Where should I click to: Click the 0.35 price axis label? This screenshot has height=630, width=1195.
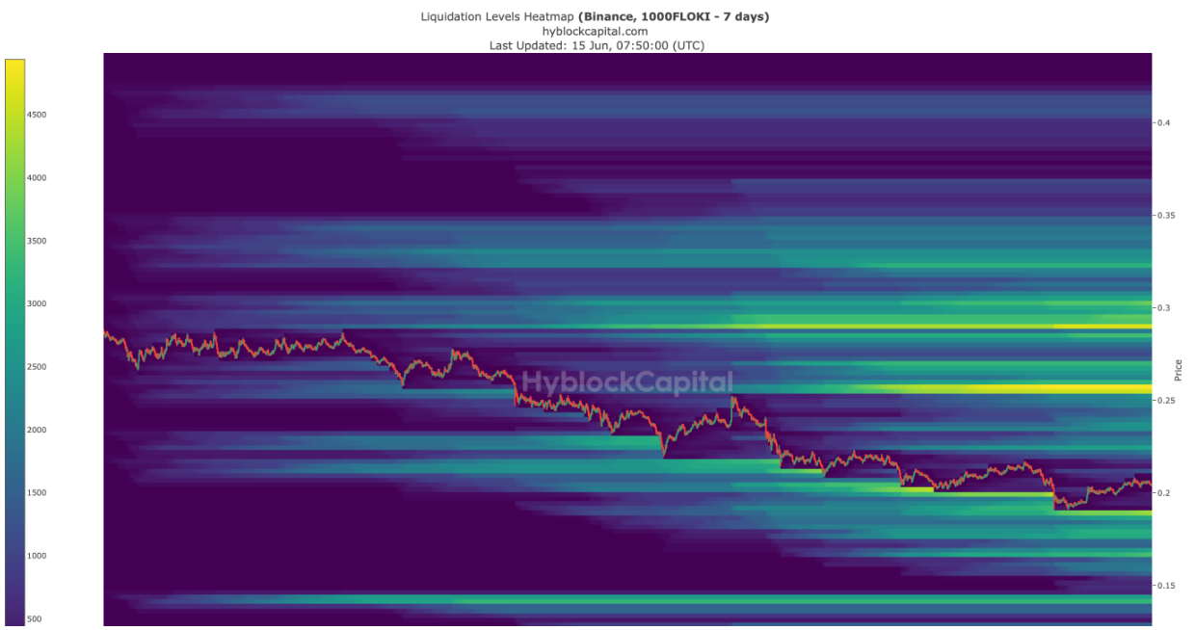[1166, 216]
